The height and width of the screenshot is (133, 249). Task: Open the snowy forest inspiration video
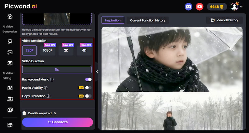[172, 111]
